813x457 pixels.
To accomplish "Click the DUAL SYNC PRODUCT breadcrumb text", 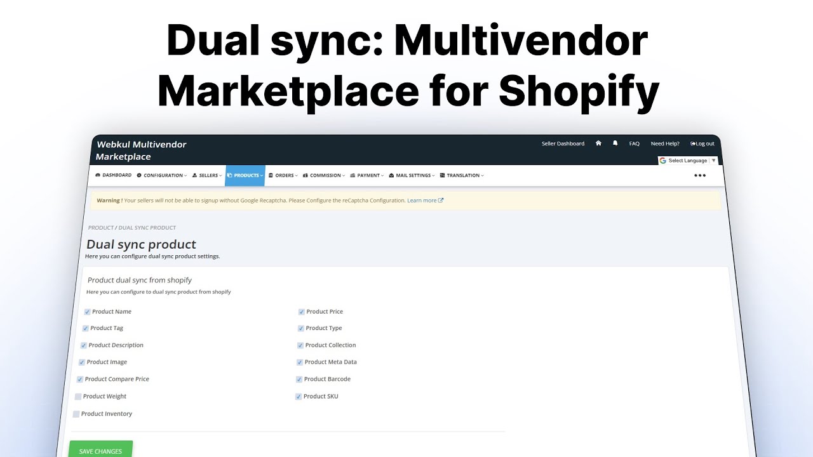I will tap(147, 227).
